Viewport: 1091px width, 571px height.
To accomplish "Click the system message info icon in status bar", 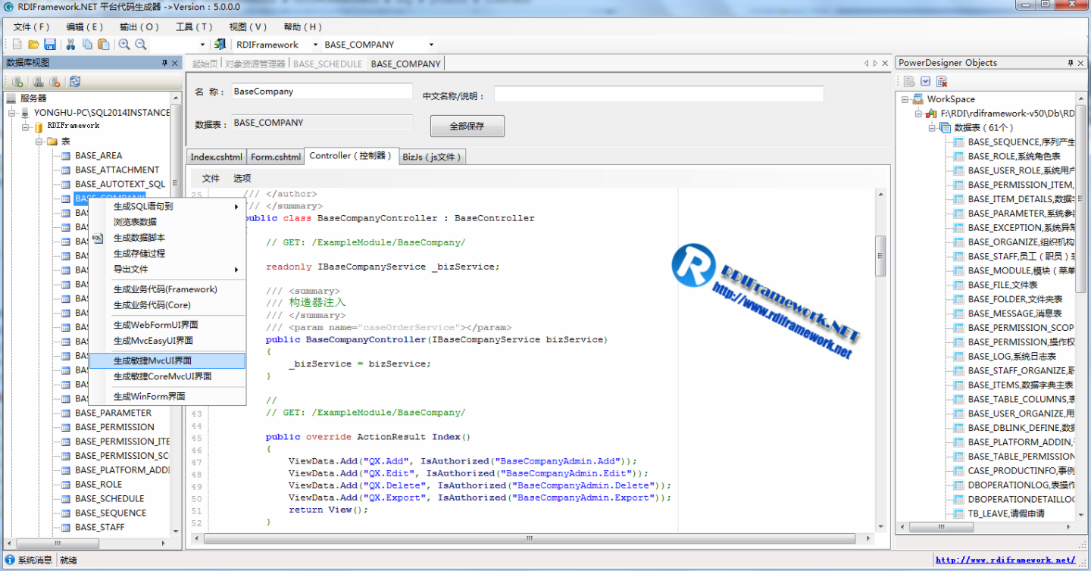I will (10, 560).
